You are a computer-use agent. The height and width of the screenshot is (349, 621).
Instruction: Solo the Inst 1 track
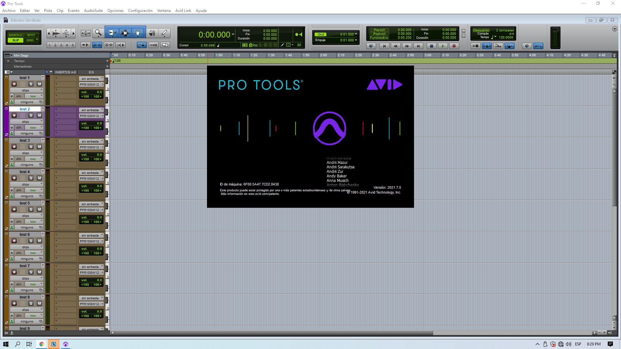tap(31, 83)
